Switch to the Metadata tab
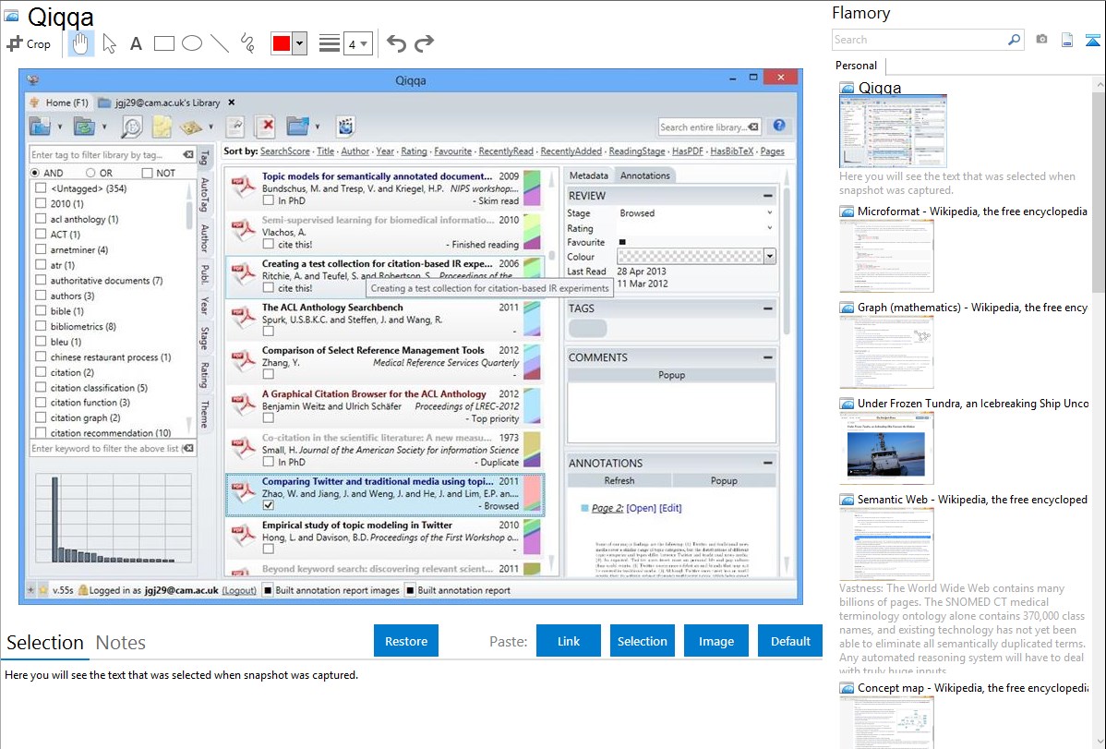This screenshot has width=1106, height=749. point(588,175)
